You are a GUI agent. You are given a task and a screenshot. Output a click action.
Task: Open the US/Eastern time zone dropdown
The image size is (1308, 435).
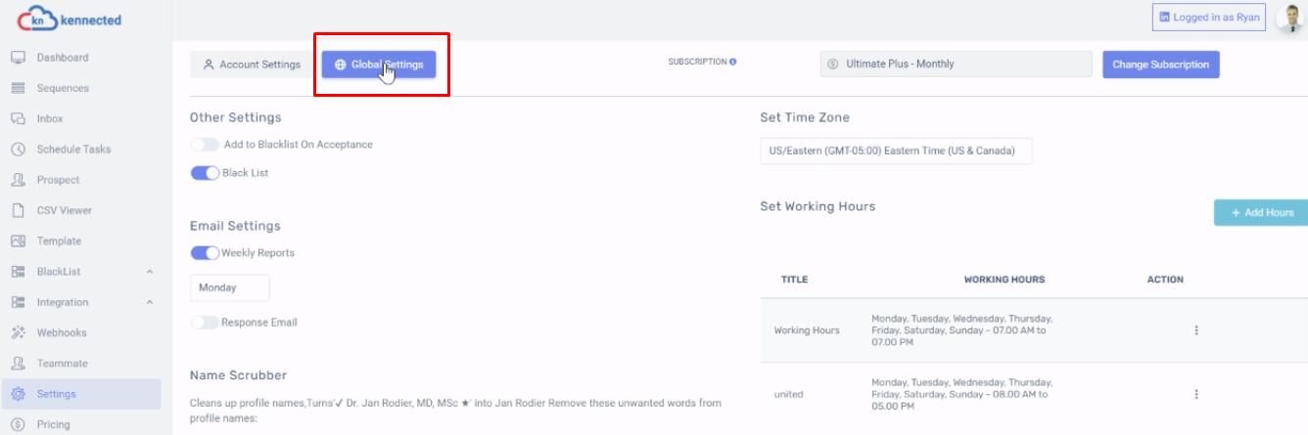[896, 152]
